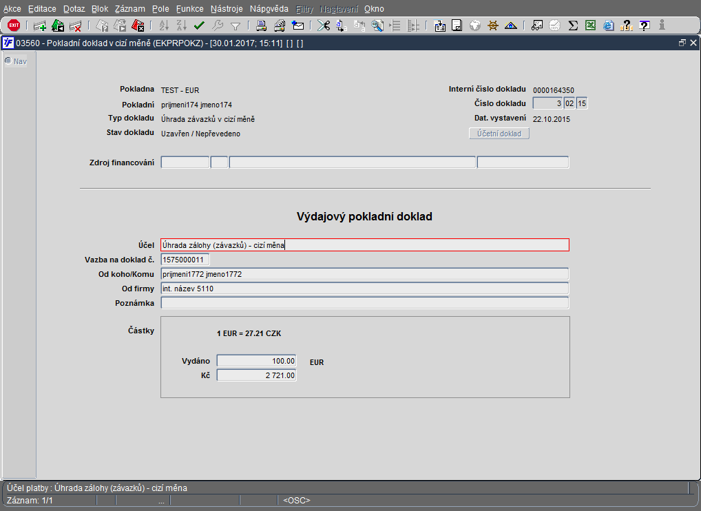
Task: Click the Vazba na doklad č. field
Action: pos(185,260)
